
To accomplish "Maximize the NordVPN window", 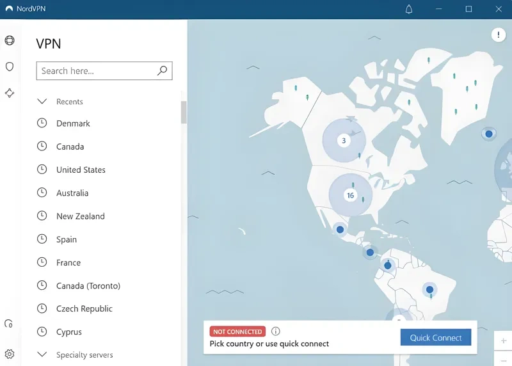I will [x=468, y=9].
